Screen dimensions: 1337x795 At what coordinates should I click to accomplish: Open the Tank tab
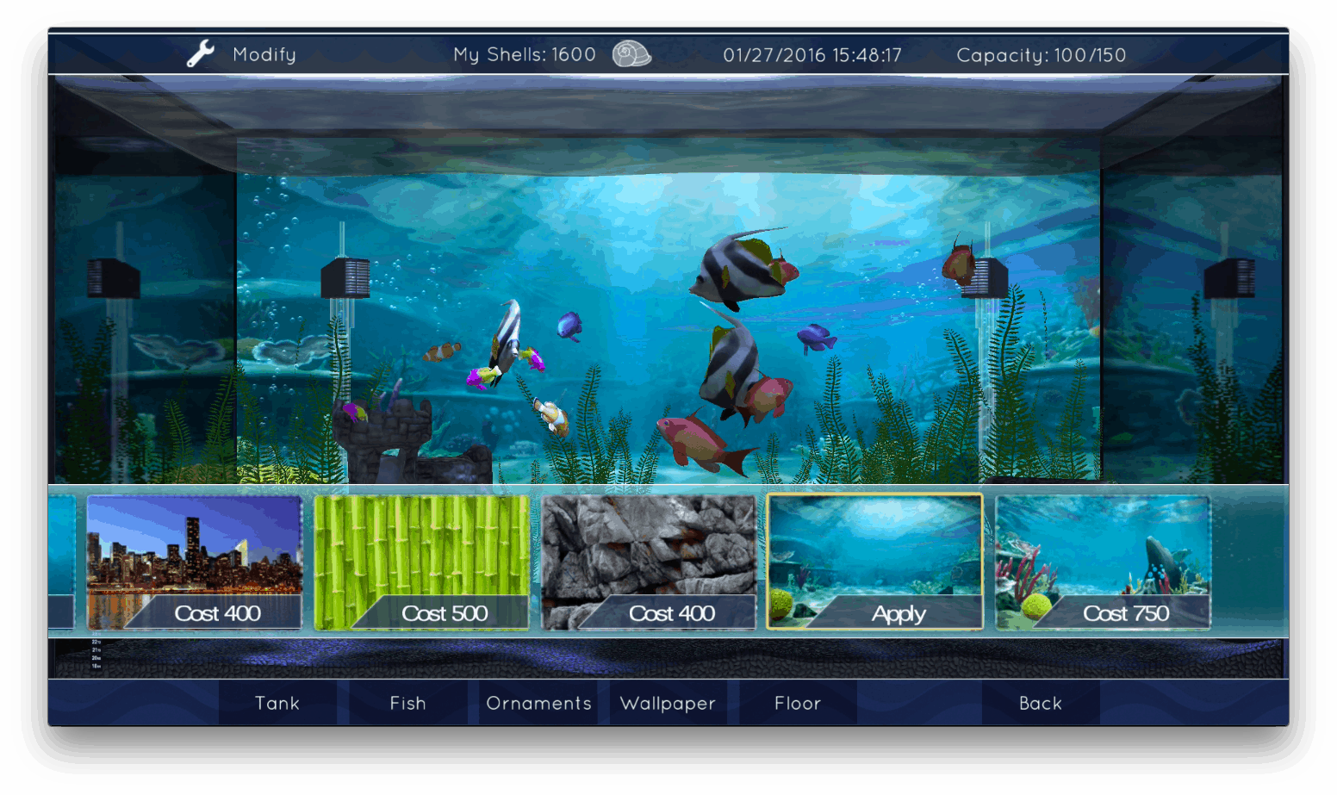pos(277,703)
